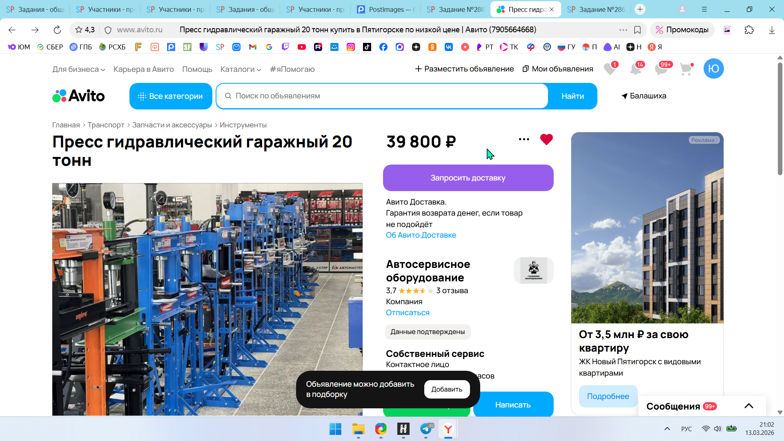Expand the Каталоги dropdown
Screen dimensions: 784x441
[x=241, y=69]
